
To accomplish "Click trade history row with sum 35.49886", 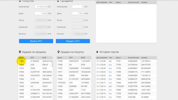I will [126, 97].
